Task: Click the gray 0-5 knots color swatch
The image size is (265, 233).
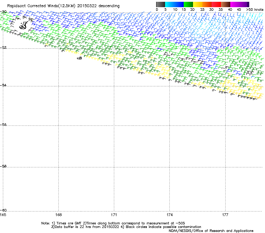Action: (160, 4)
